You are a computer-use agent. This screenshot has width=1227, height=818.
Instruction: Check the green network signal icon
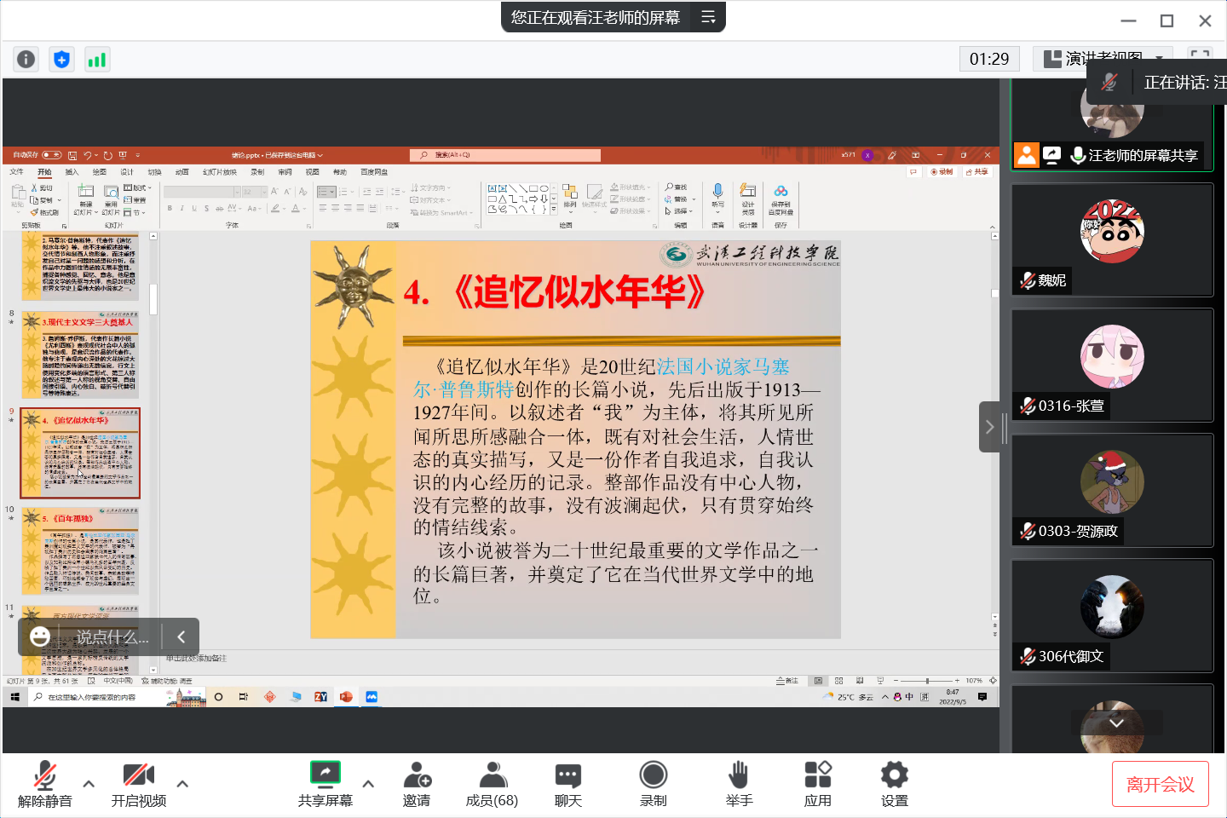point(97,59)
